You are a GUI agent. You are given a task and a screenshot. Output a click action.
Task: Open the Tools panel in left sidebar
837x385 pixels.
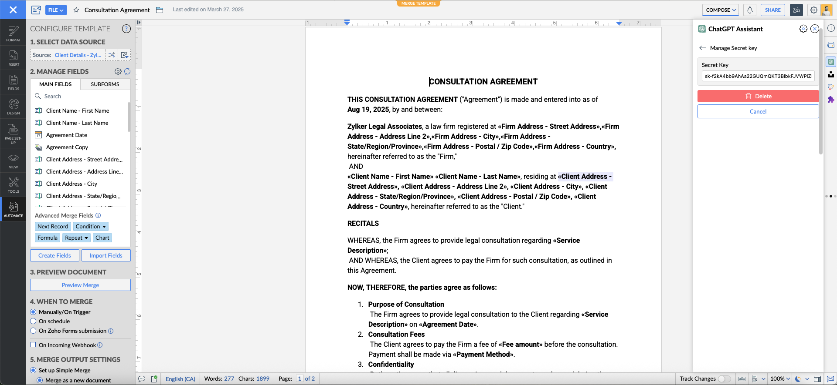click(13, 185)
